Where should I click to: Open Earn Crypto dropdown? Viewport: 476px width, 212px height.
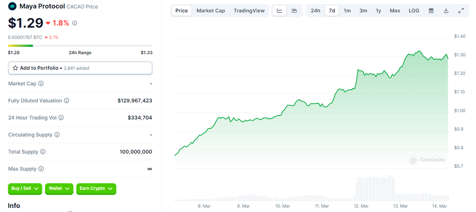(96, 189)
